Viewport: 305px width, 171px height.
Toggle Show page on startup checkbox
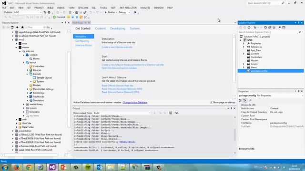(x=211, y=102)
